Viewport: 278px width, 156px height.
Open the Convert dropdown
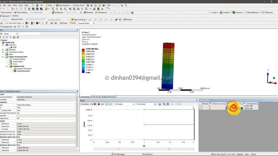pyautogui.click(x=238, y=13)
